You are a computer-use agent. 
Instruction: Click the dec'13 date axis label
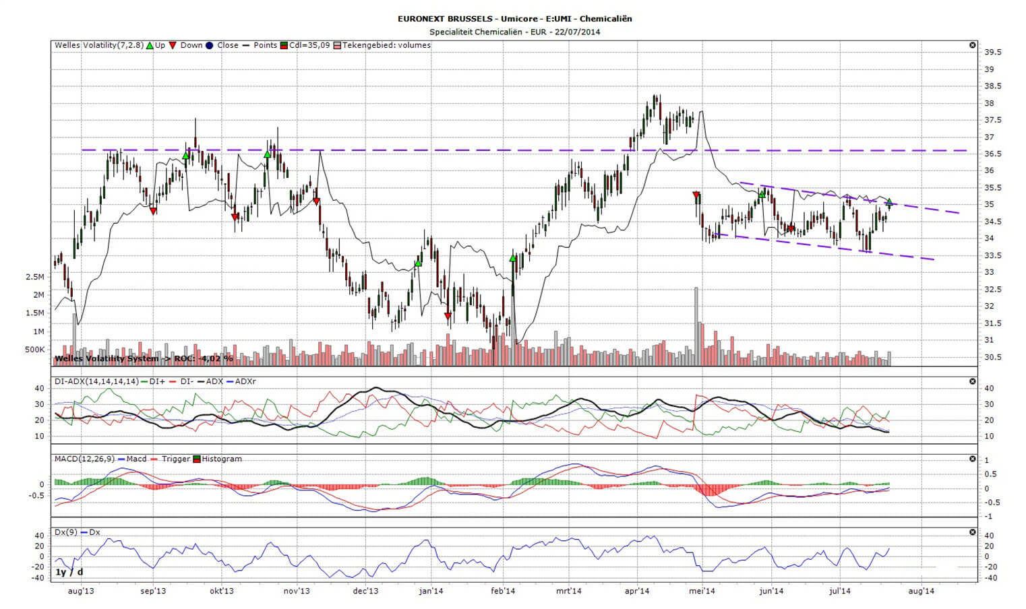[366, 591]
